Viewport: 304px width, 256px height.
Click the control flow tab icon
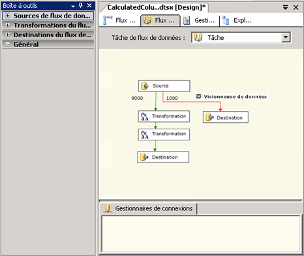coord(108,20)
